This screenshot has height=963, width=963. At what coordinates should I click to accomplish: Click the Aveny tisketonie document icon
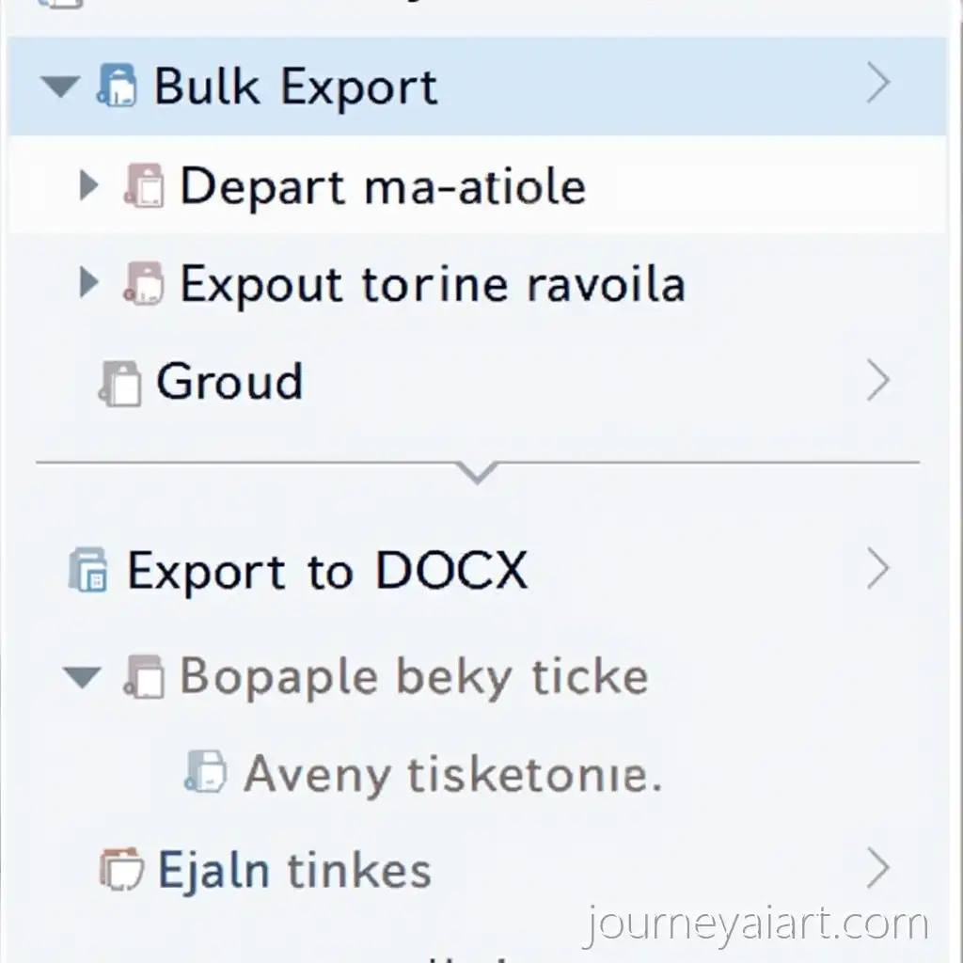pos(206,773)
